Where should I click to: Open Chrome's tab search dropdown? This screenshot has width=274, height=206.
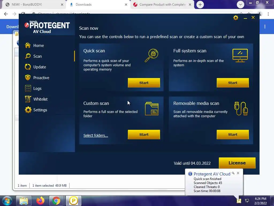241,5
